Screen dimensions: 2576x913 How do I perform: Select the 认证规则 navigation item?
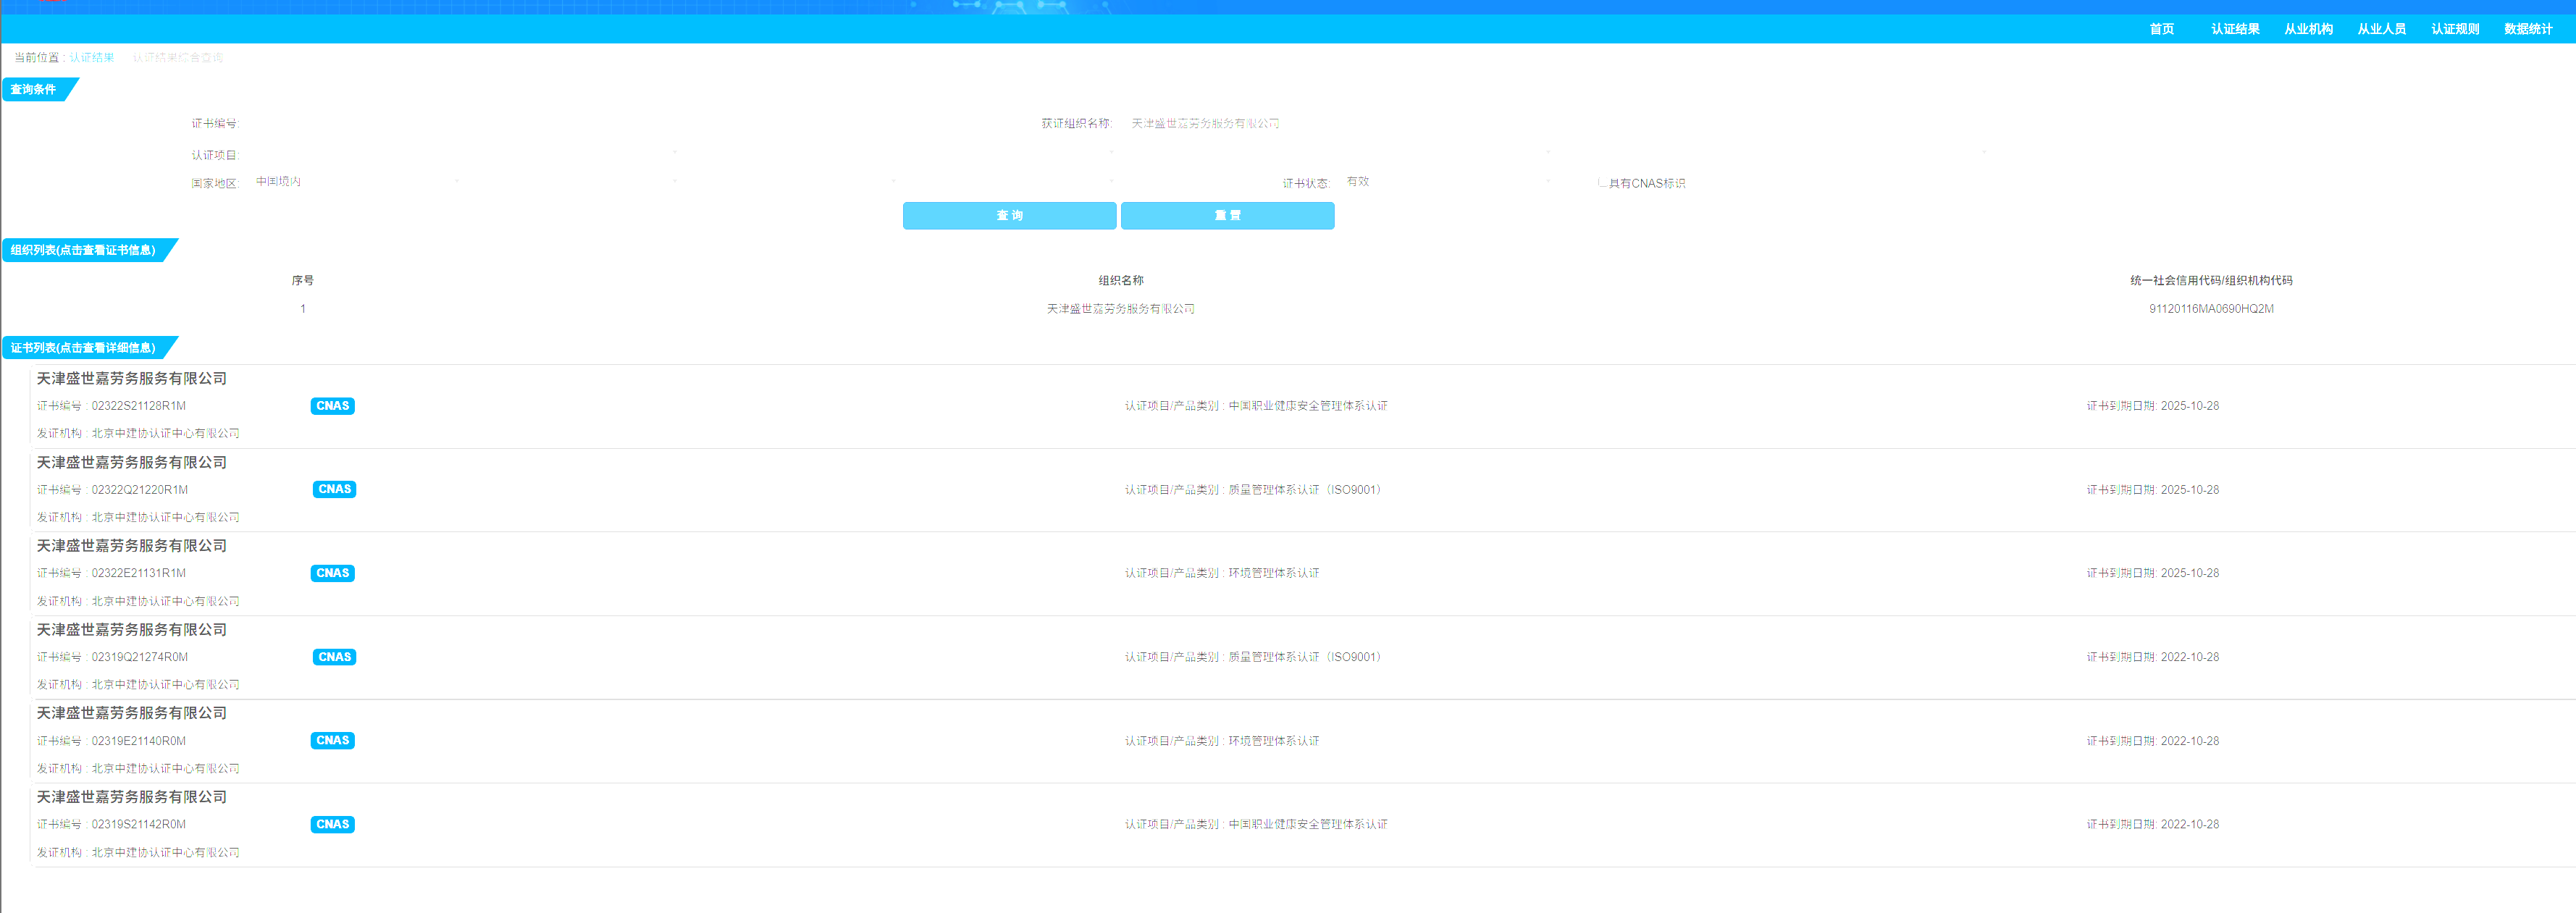2454,29
